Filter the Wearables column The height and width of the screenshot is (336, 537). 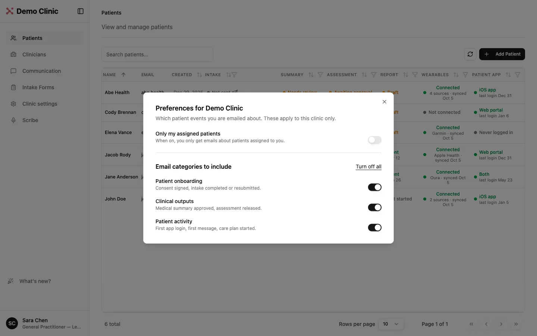click(465, 75)
